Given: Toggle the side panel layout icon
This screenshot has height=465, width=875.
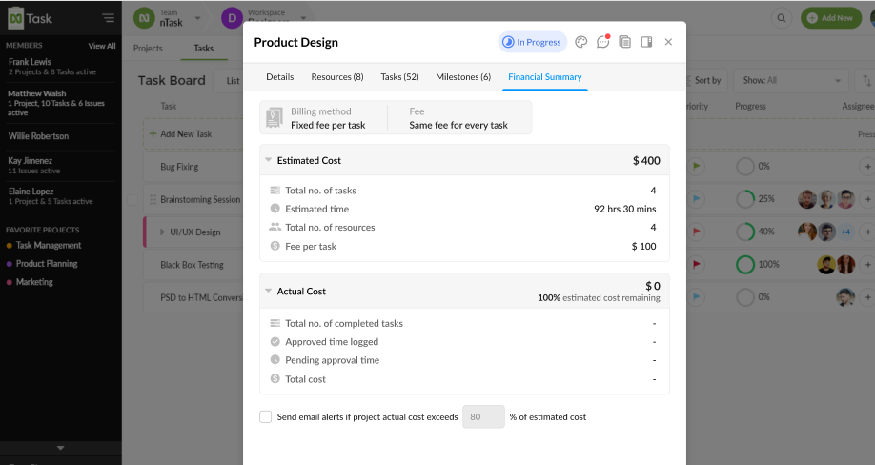Looking at the screenshot, I should (x=646, y=42).
